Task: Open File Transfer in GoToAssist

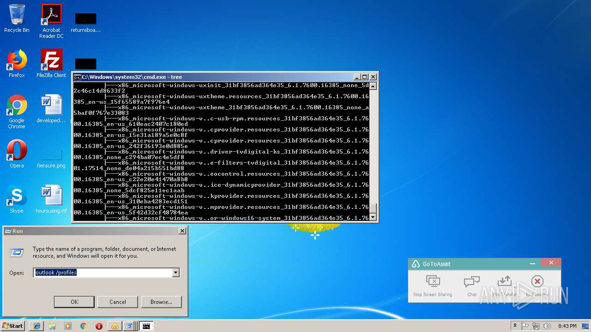Action: [x=505, y=286]
